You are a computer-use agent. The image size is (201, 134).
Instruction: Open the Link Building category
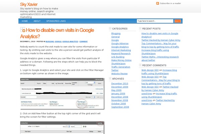[x=118, y=57]
